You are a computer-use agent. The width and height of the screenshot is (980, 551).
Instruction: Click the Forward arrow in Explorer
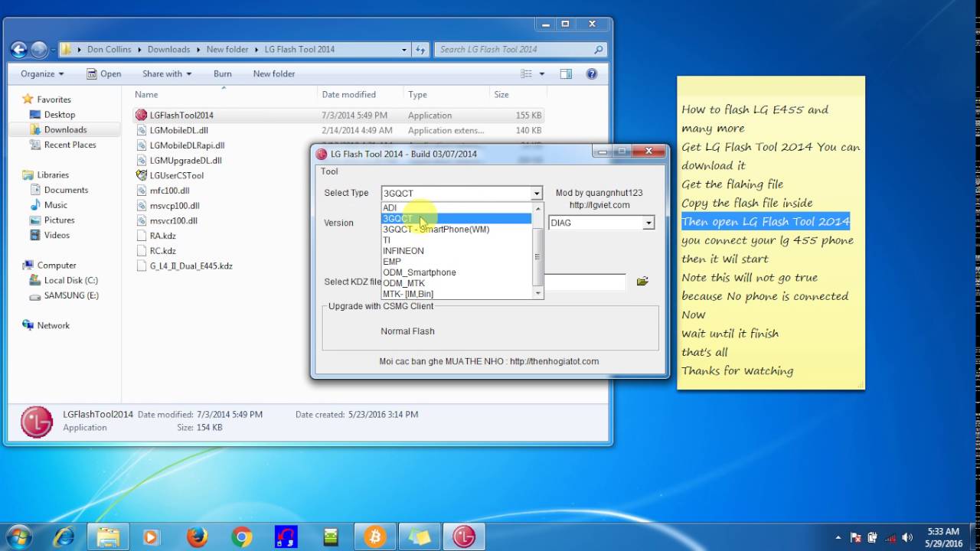pos(39,50)
